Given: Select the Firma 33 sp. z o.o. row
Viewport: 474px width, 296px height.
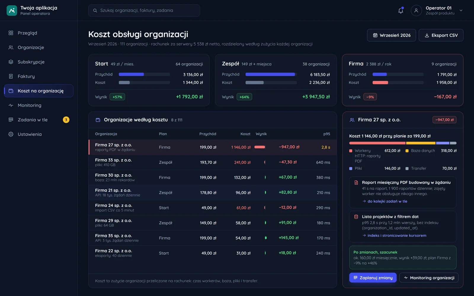Looking at the screenshot, I should pos(213,162).
